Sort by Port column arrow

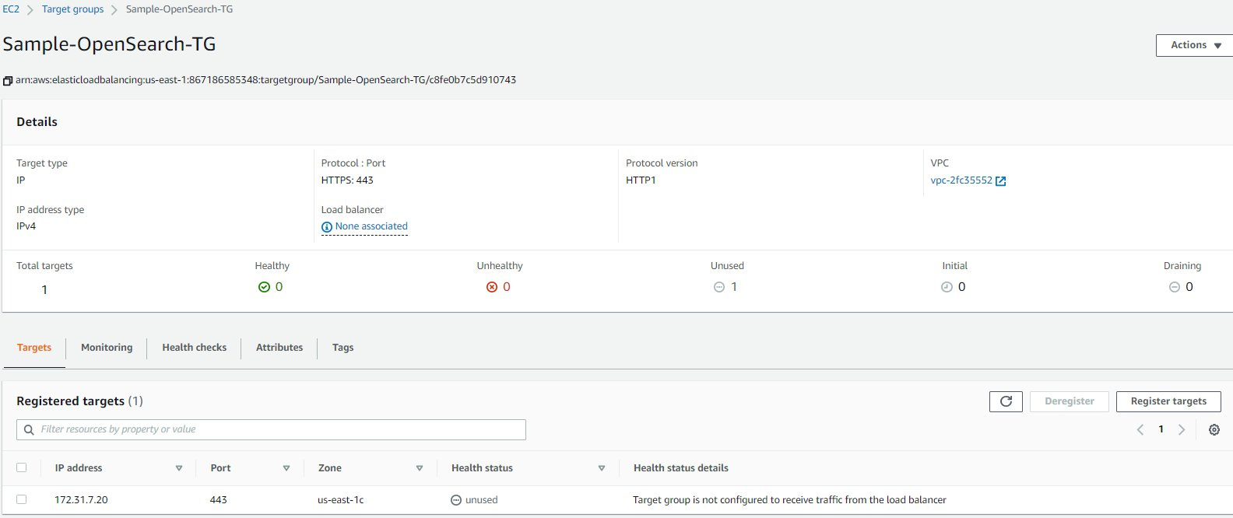[286, 468]
